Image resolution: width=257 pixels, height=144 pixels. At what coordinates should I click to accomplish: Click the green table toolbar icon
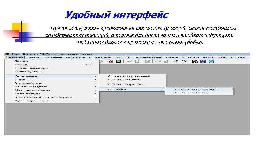pyautogui.click(x=118, y=61)
